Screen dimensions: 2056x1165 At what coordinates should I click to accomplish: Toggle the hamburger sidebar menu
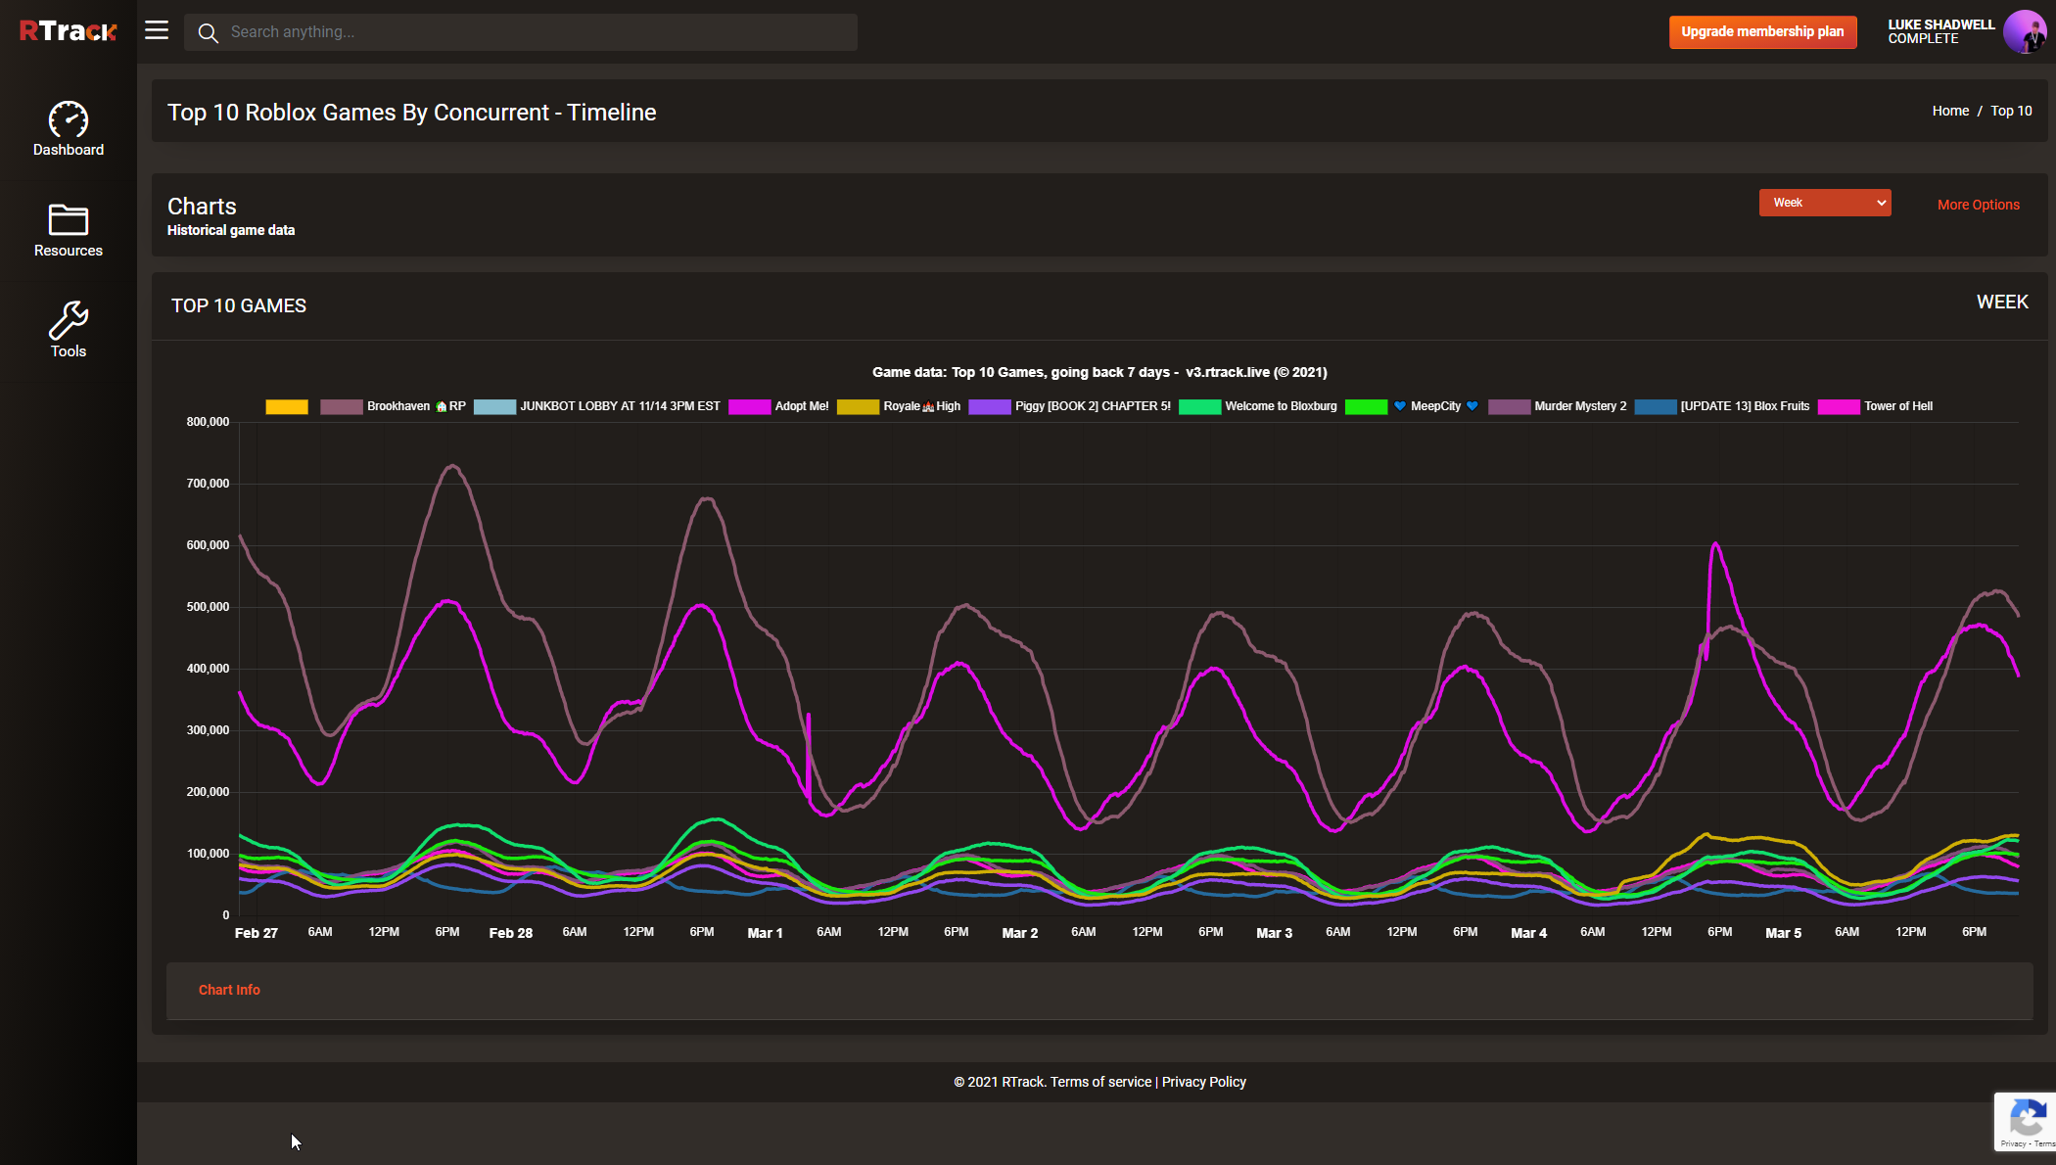(x=157, y=30)
